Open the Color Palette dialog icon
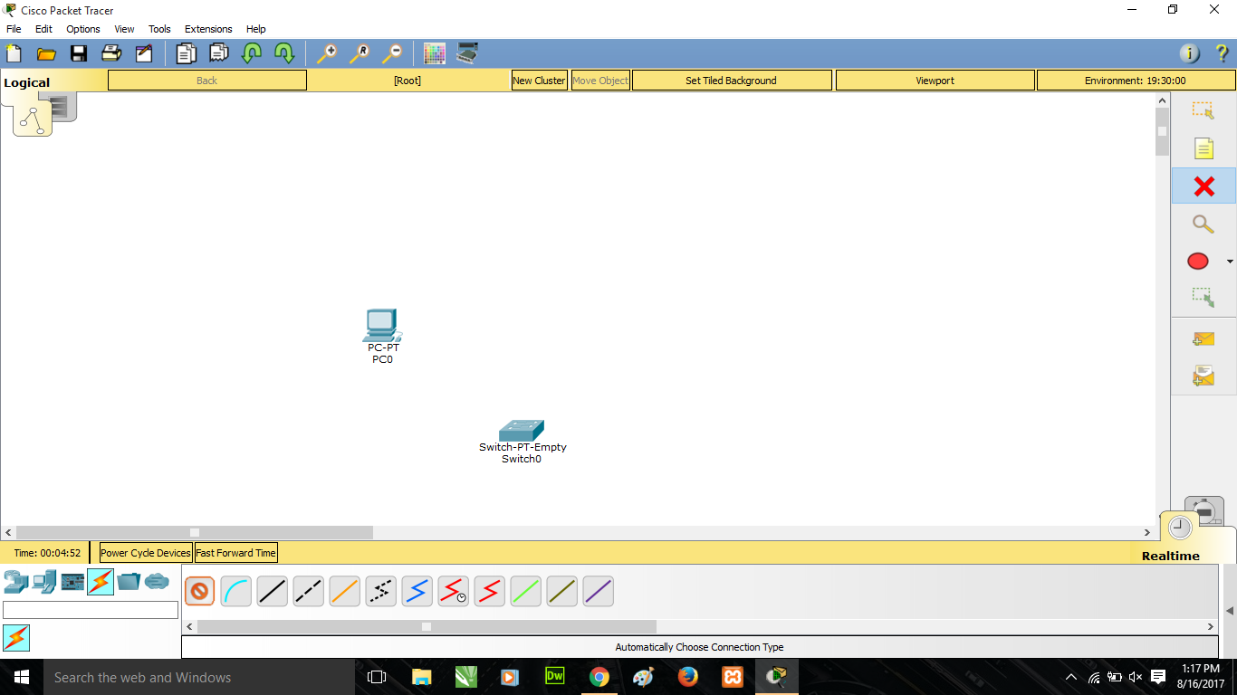The image size is (1237, 695). 434,53
